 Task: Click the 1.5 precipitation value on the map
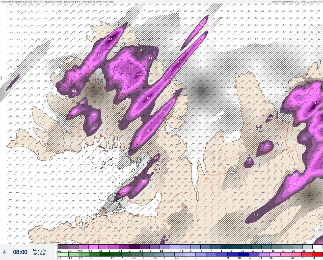point(131,68)
